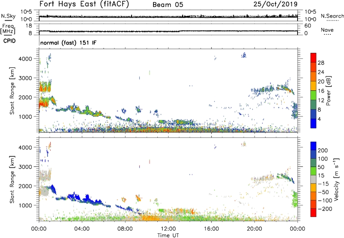Click the '04:00' time axis tick label
This screenshot has width=344, height=238.
tap(82, 229)
